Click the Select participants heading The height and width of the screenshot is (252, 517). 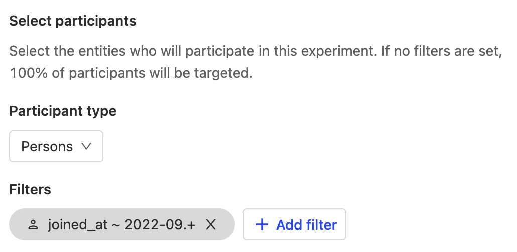[73, 21]
